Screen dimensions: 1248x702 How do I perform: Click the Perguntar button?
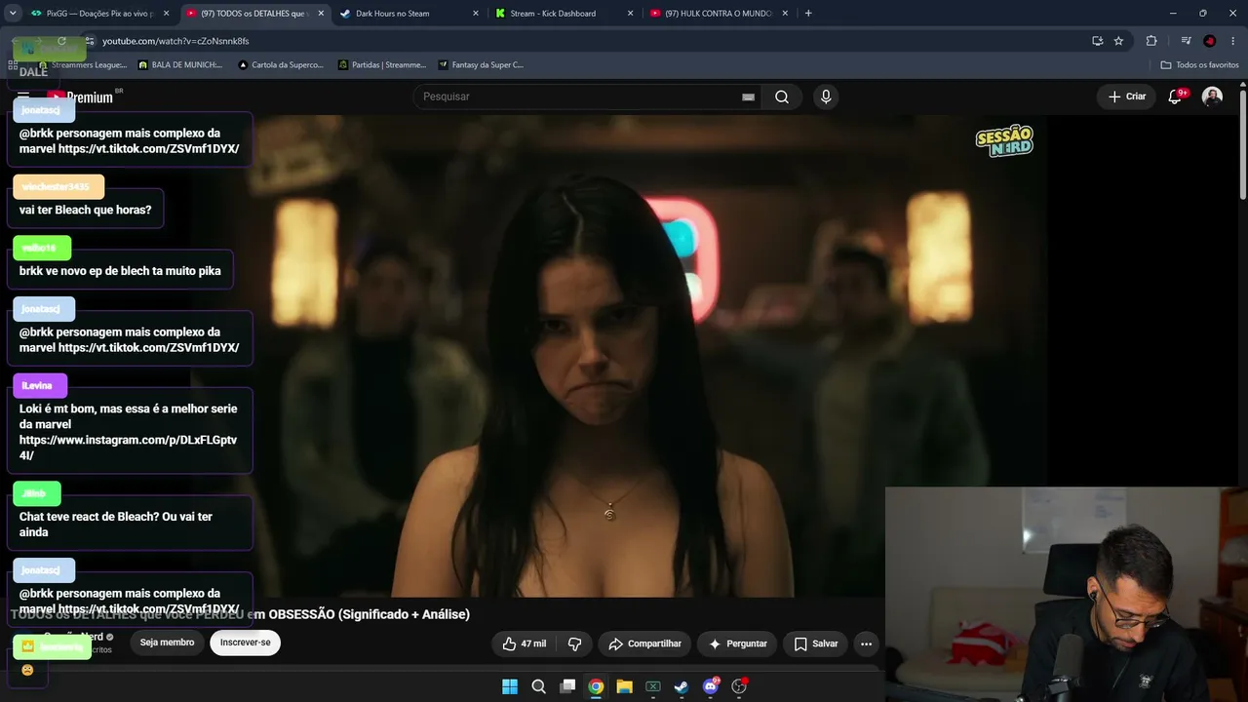pos(737,643)
